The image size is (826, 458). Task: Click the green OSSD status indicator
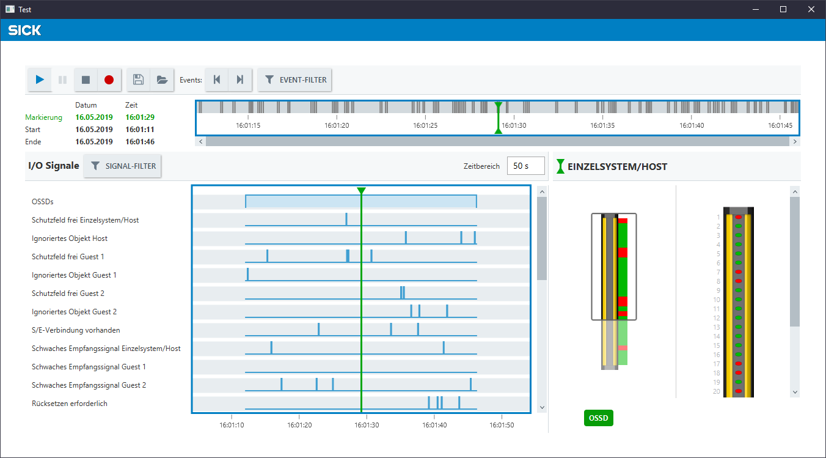pos(599,418)
